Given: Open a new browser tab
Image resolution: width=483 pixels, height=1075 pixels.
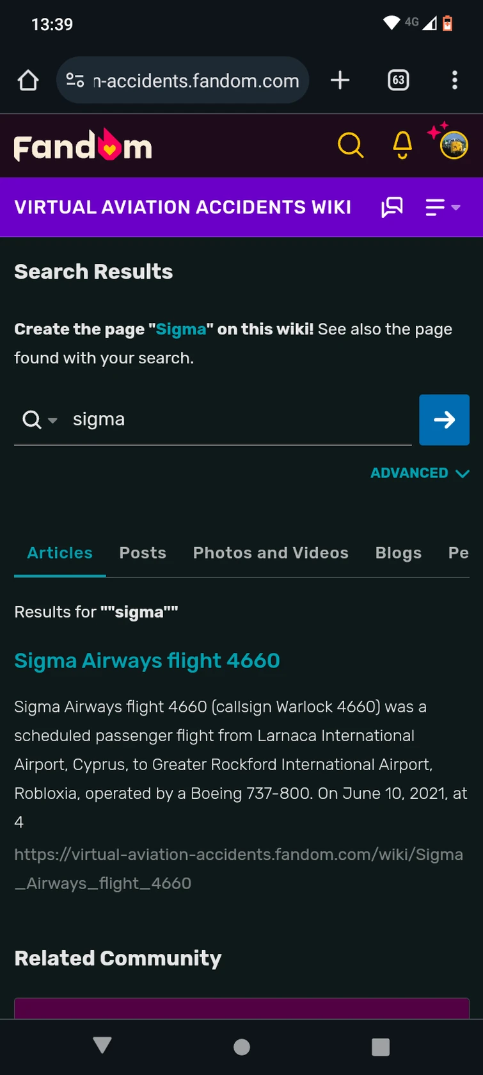Looking at the screenshot, I should 340,80.
